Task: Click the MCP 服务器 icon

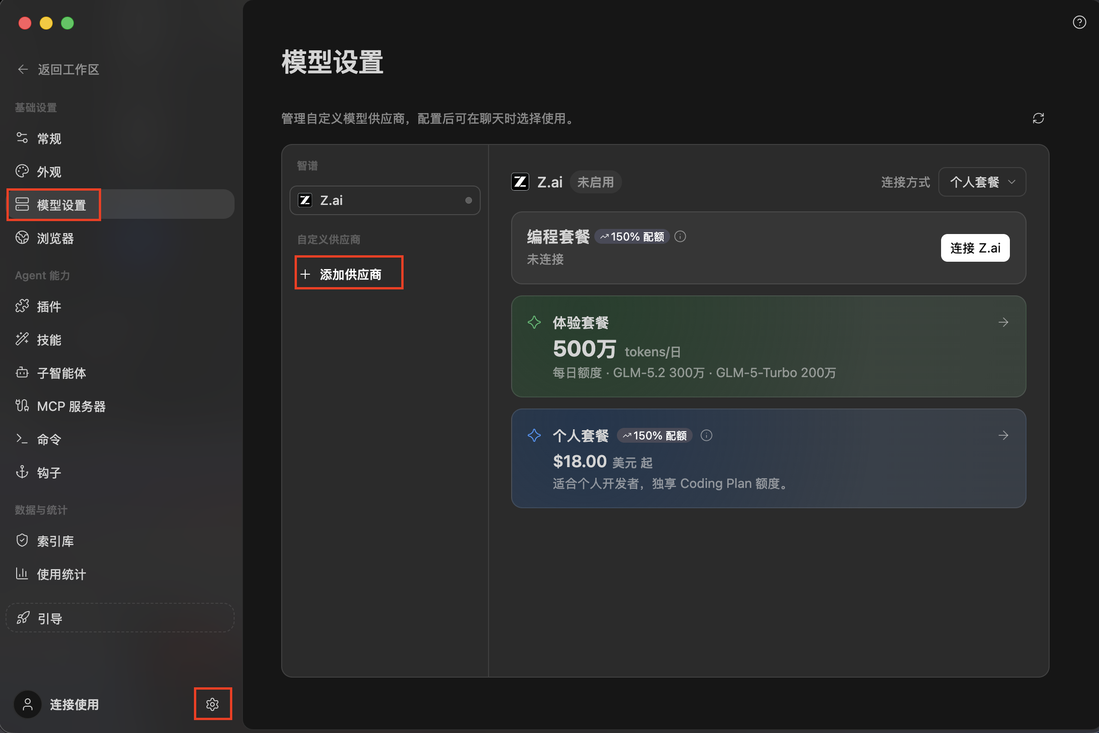Action: 22,405
